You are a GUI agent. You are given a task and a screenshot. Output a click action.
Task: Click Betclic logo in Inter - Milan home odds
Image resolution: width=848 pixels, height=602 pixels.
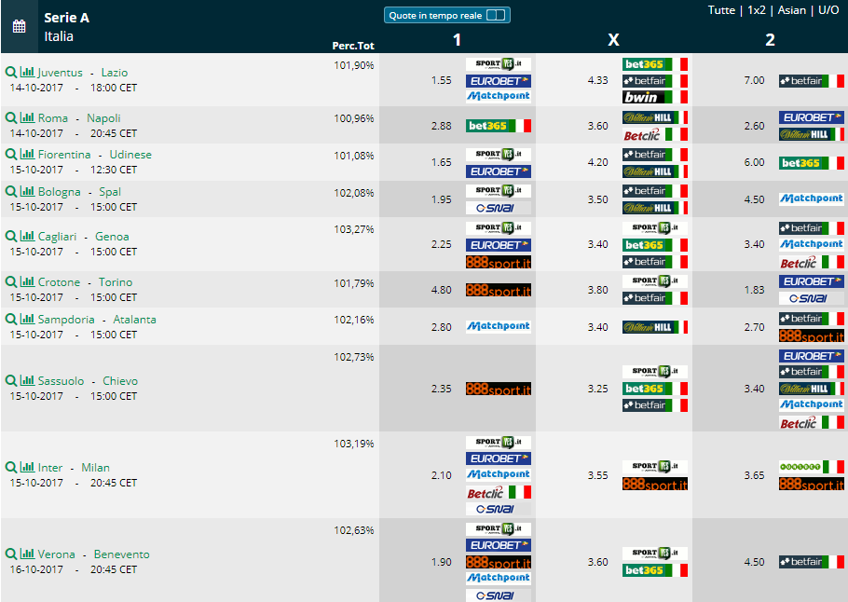499,492
